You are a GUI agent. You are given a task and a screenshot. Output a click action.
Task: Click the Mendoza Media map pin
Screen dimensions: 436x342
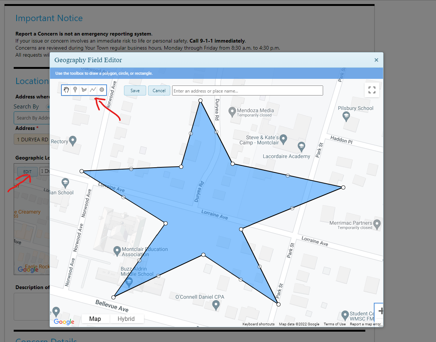click(x=232, y=111)
